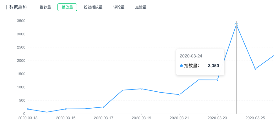Image resolution: width=278 pixels, height=124 pixels.
Task: Click the 2020-03-15 data point marker
Action: click(x=66, y=109)
